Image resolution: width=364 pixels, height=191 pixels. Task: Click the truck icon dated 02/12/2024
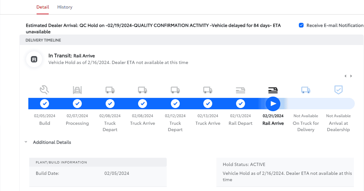pos(175,90)
